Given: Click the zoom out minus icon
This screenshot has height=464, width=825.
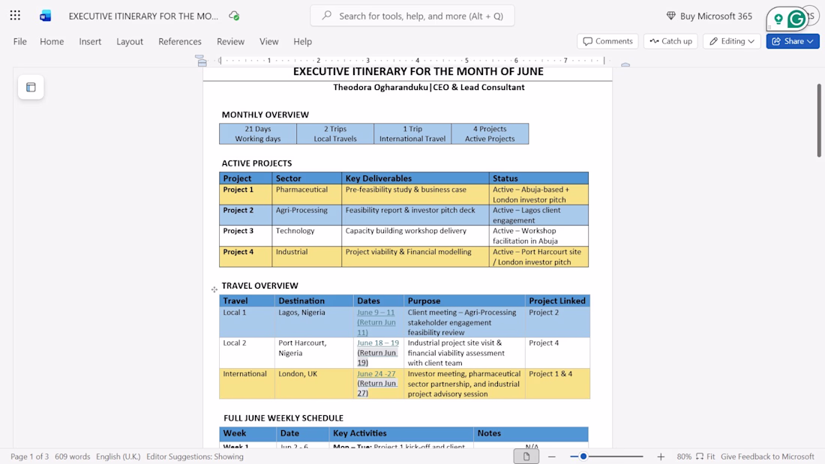Looking at the screenshot, I should [x=551, y=457].
